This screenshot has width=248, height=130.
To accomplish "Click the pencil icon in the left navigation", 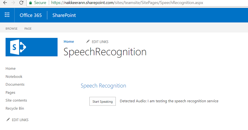I will tap(8, 119).
